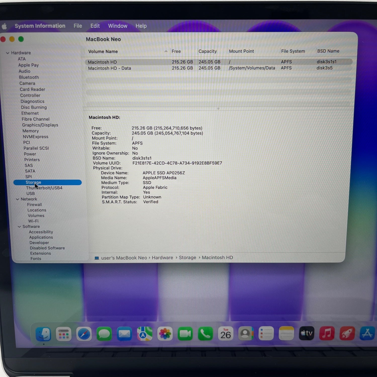
Task: Open the System Information menu
Action: (x=40, y=26)
